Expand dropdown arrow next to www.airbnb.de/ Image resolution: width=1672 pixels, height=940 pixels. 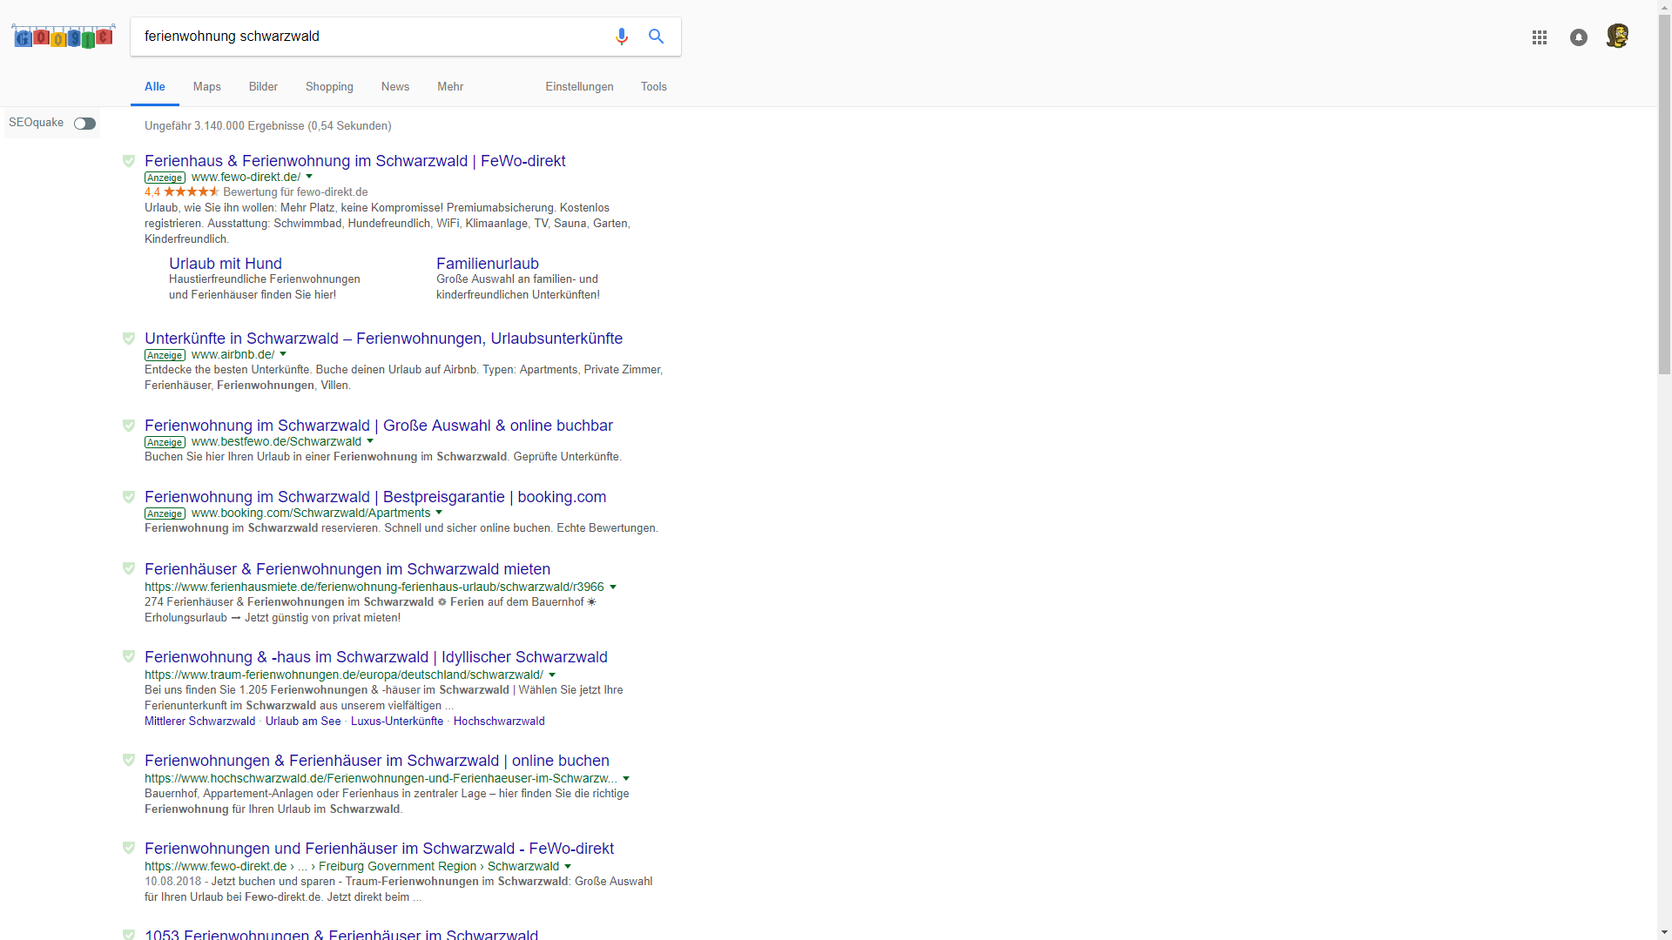[283, 354]
